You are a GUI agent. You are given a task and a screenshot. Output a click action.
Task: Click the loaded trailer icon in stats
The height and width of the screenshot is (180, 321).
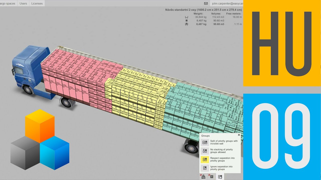pyautogui.click(x=186, y=24)
